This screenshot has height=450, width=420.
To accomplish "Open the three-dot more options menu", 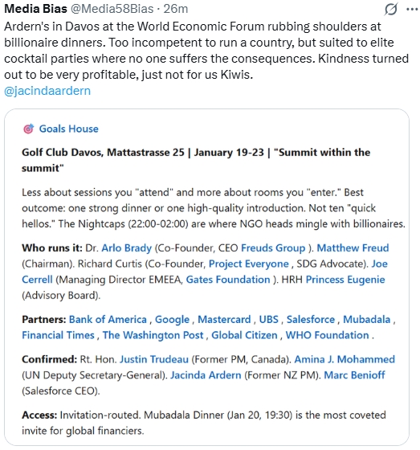I will coord(412,9).
